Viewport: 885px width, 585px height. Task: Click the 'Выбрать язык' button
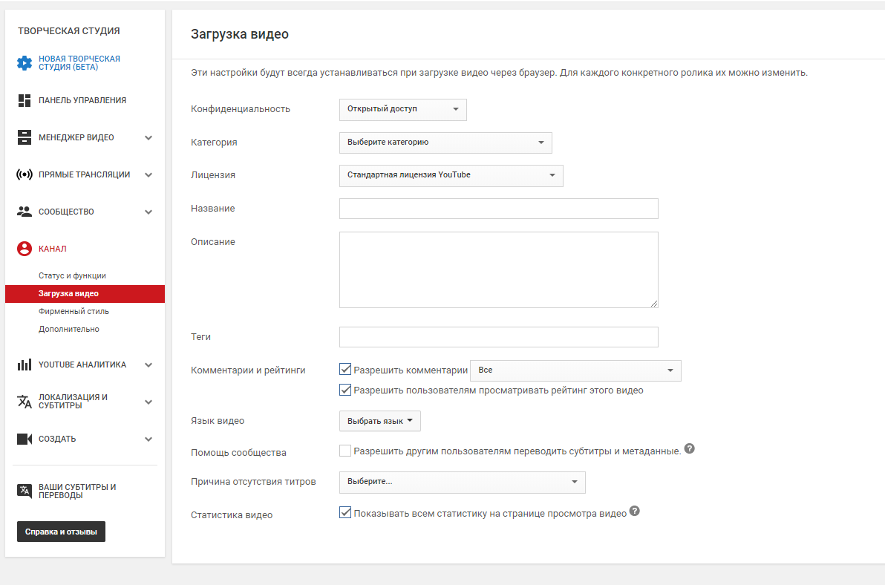click(379, 421)
